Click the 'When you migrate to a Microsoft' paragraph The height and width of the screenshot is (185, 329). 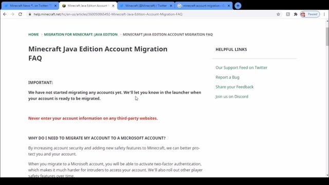[x=115, y=170]
